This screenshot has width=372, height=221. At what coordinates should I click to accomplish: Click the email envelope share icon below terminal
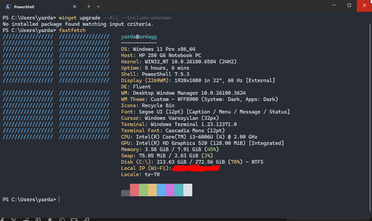coord(74,220)
